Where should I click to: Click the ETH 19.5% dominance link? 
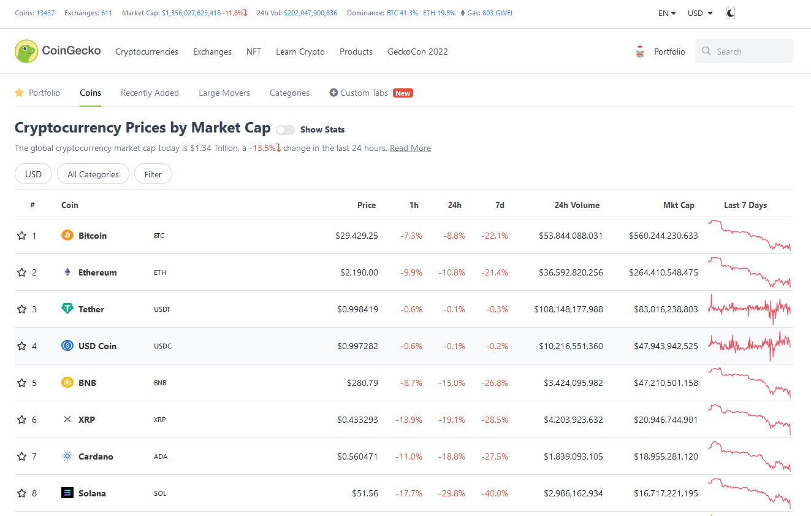click(439, 13)
